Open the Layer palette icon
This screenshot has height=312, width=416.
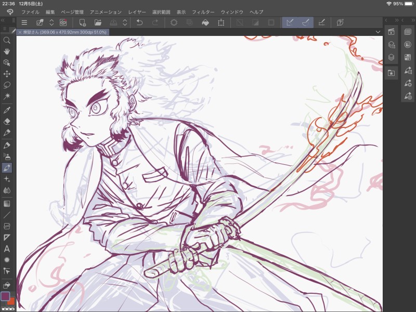[x=391, y=57]
